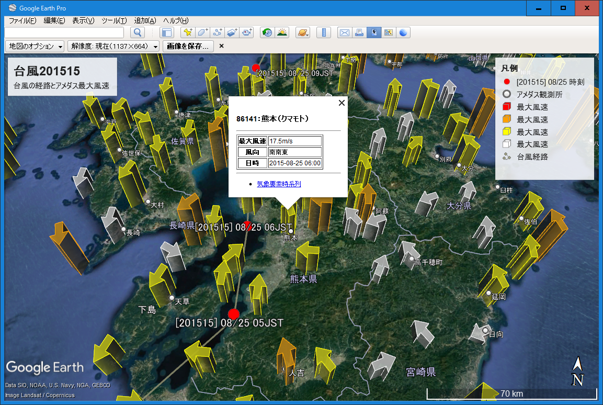Click the 70 km scale bar
Viewport: 603px width, 405px height.
pos(512,394)
